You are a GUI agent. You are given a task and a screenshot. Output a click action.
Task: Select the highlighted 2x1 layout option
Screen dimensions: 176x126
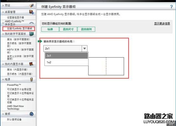pos(66,56)
